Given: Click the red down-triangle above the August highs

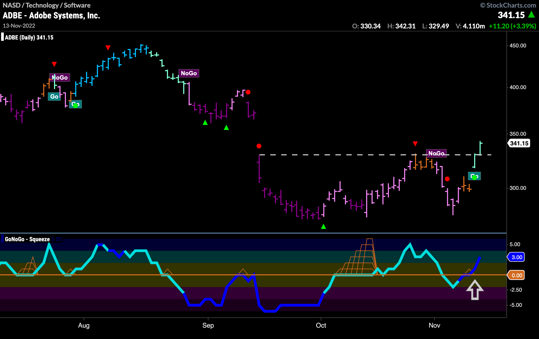Looking at the screenshot, I should (x=108, y=48).
